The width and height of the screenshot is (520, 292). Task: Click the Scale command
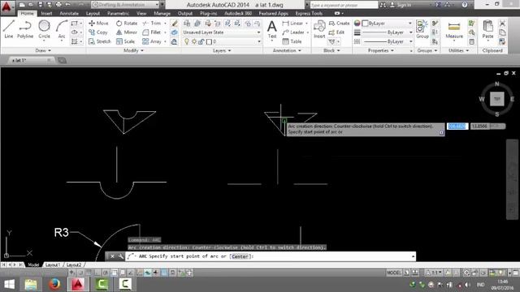125,41
